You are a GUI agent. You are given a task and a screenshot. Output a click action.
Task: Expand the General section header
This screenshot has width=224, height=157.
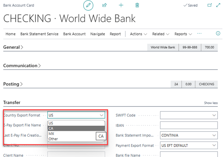[x=13, y=47]
